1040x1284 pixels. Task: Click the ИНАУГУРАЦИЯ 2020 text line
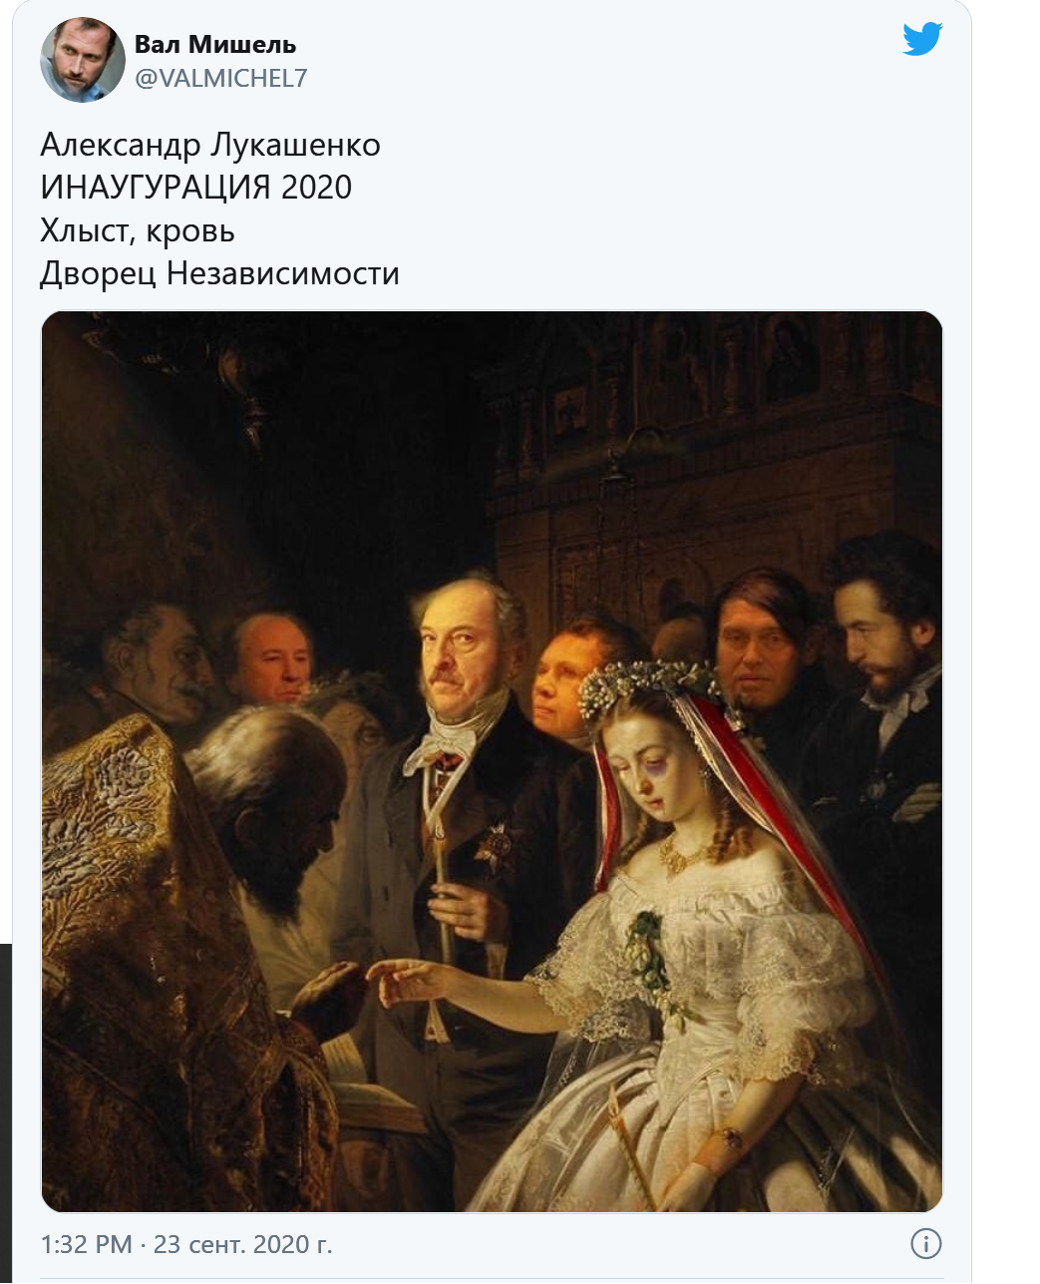[196, 188]
